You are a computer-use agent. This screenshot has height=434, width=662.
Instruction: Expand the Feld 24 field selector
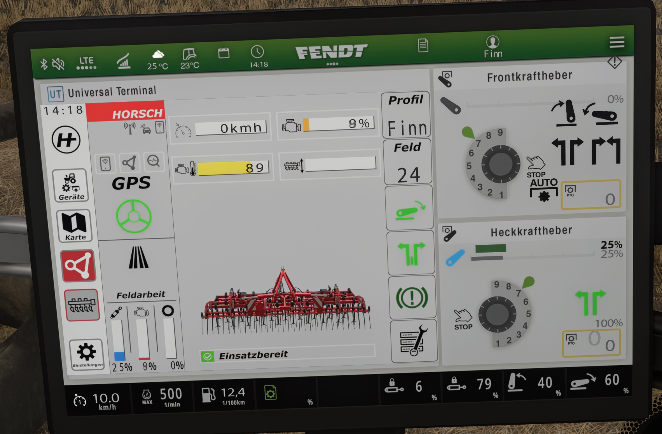click(x=408, y=162)
